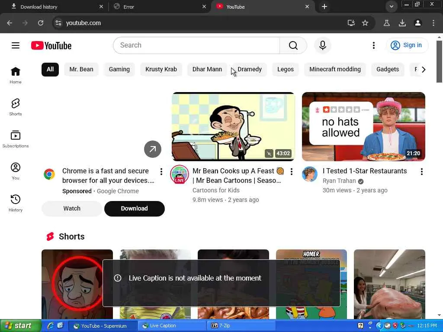This screenshot has width=443, height=332.
Task: Open options for 1-Star Restaurants video
Action: [x=421, y=172]
